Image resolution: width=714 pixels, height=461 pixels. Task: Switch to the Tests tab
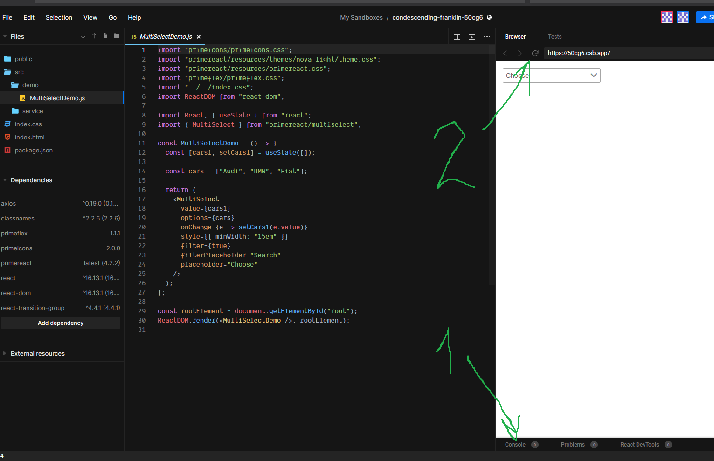coord(555,36)
